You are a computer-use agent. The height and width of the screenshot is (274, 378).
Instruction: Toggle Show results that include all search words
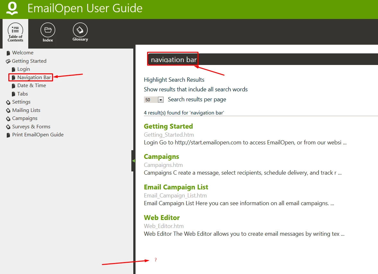(196, 89)
